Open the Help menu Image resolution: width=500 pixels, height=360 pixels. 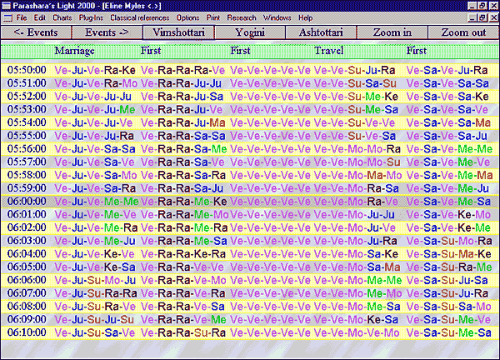point(306,17)
